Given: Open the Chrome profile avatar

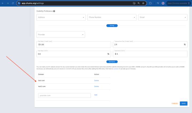Looking at the screenshot, I should click(163, 3).
